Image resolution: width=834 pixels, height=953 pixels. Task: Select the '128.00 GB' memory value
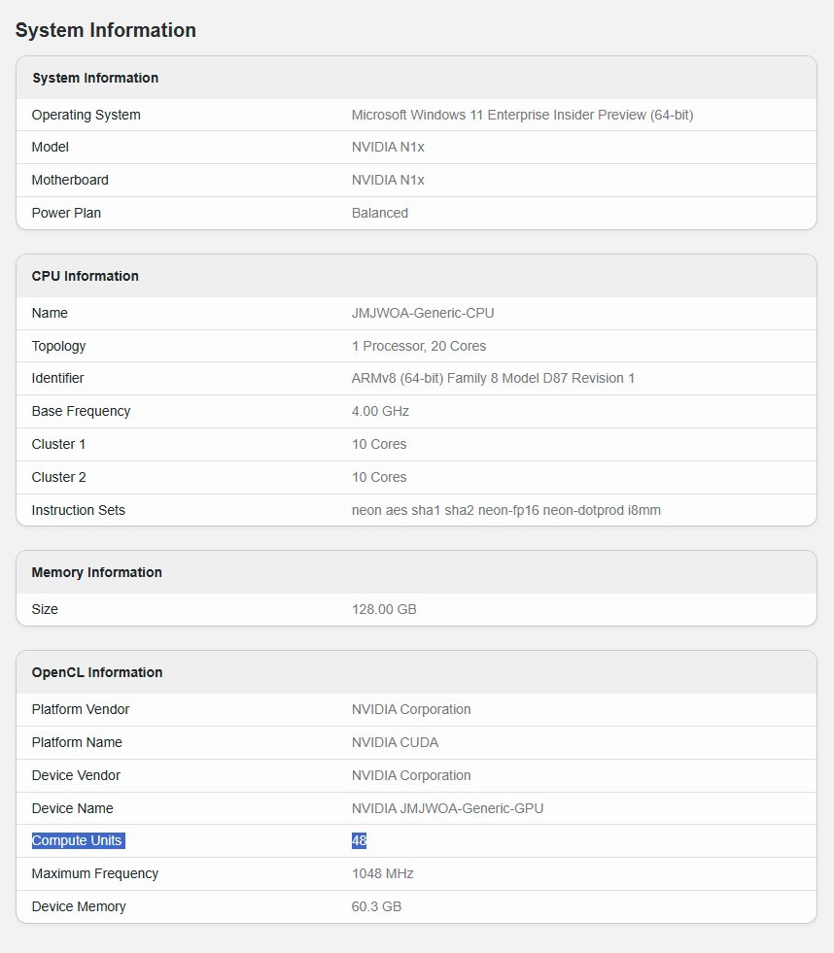(x=384, y=609)
